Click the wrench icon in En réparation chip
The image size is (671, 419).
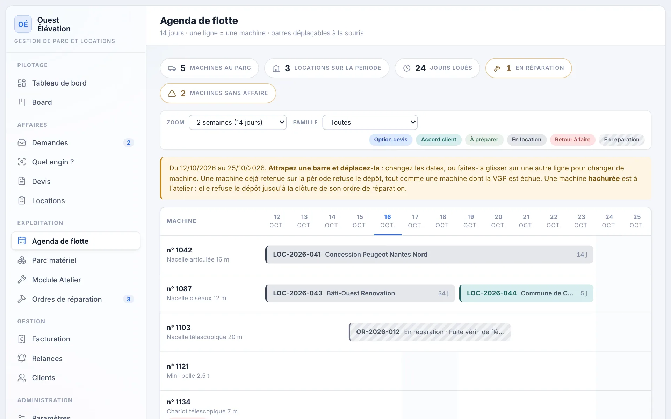coord(497,68)
